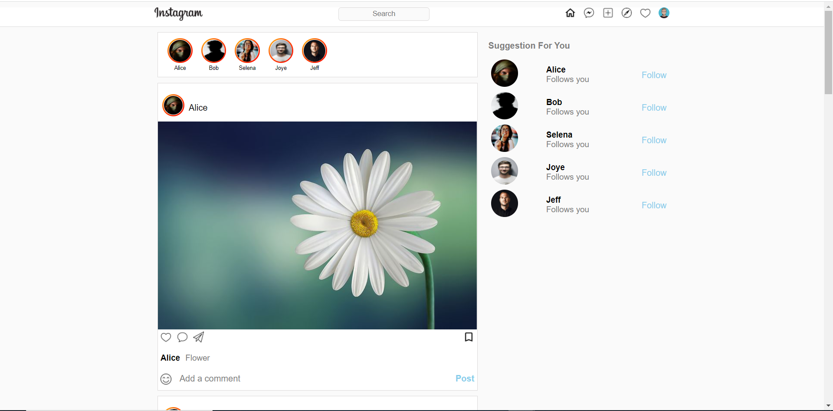Bookmark Alice's flower post

(469, 337)
